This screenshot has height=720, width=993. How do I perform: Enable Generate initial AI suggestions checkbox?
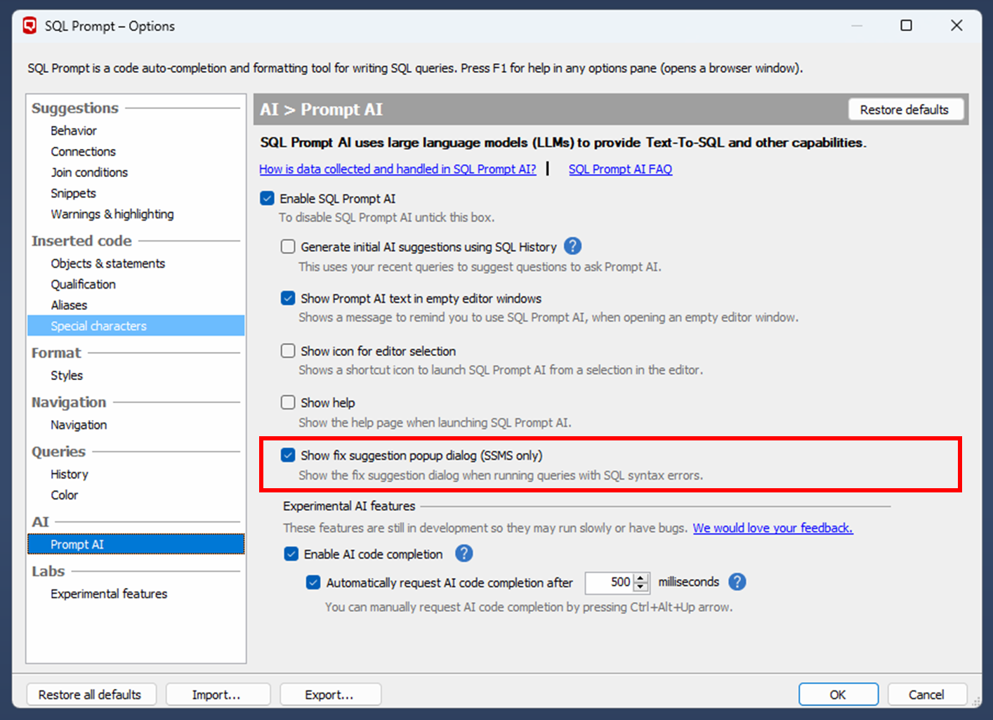pos(288,247)
